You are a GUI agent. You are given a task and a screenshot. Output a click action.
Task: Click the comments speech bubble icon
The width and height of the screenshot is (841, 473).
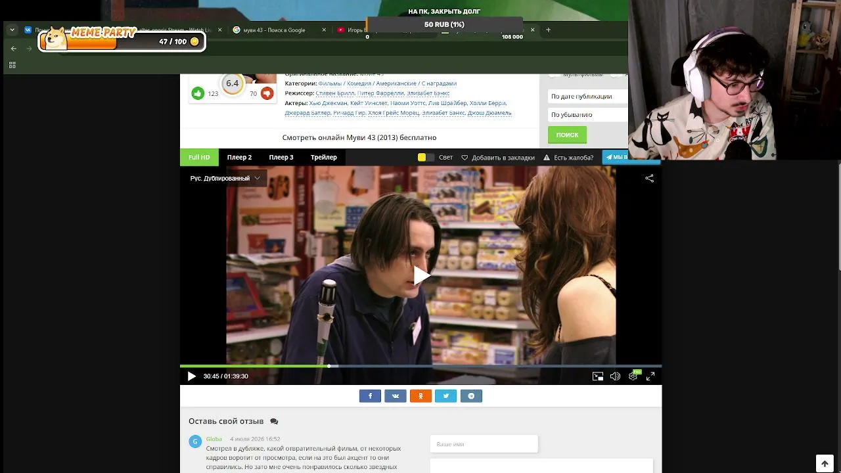pyautogui.click(x=274, y=422)
